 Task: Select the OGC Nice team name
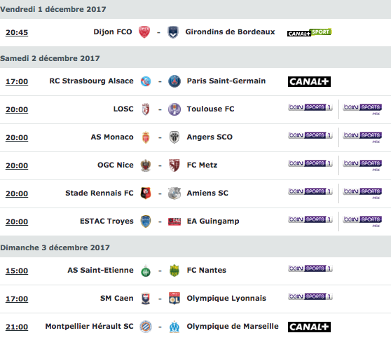pos(116,165)
